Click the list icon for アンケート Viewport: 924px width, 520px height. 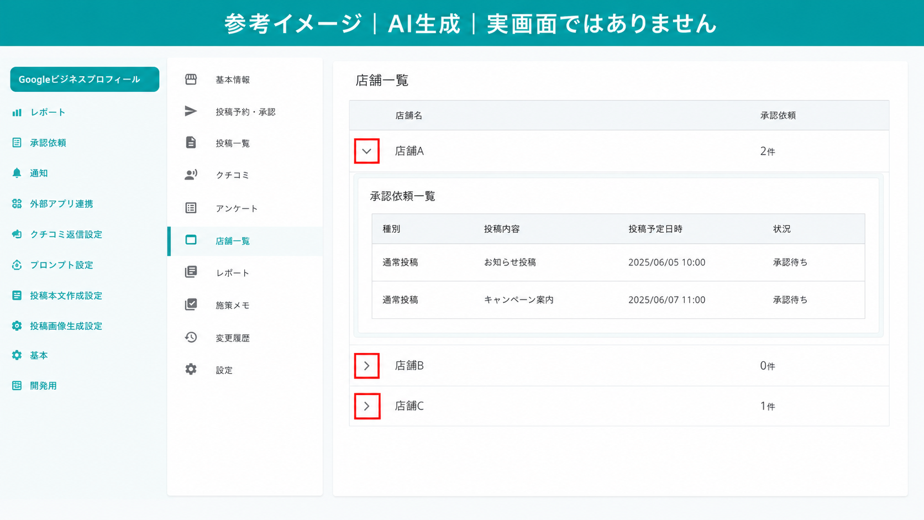(191, 208)
